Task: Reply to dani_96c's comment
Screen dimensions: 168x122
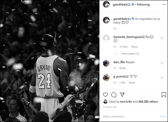Action: pyautogui.click(x=122, y=68)
